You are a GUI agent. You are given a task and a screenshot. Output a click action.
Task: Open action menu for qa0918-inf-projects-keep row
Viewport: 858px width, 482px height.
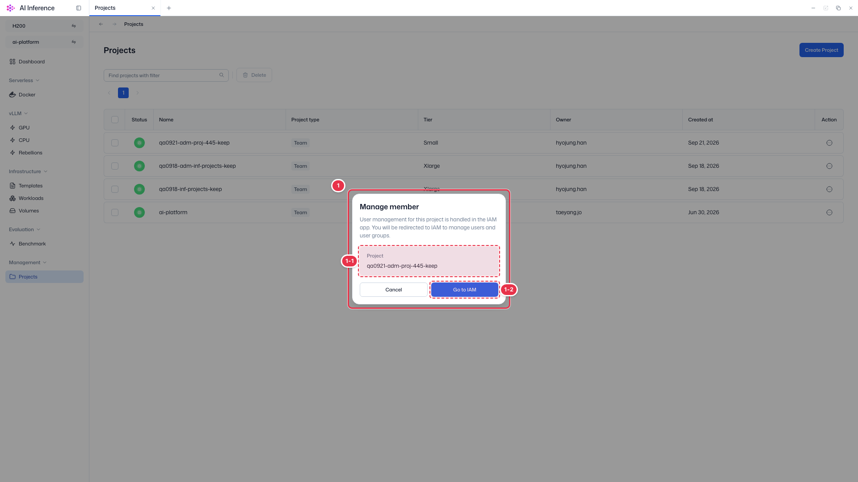click(x=829, y=189)
